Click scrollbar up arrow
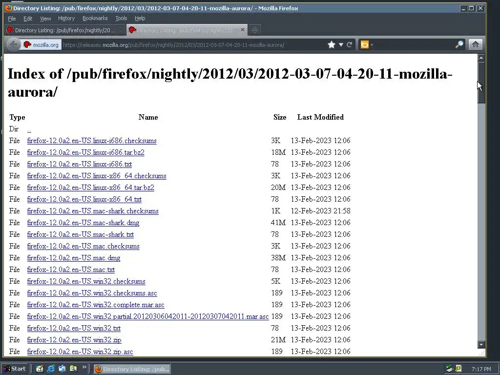This screenshot has height=375, width=500. (481, 58)
